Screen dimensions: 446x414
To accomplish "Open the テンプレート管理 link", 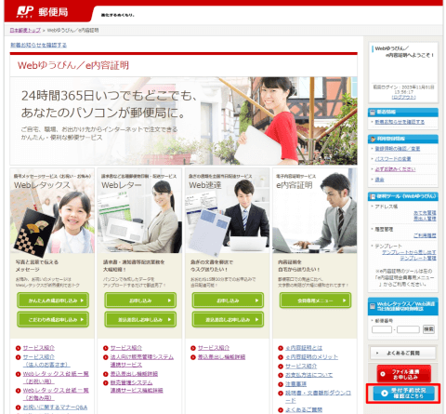I will [x=418, y=258].
